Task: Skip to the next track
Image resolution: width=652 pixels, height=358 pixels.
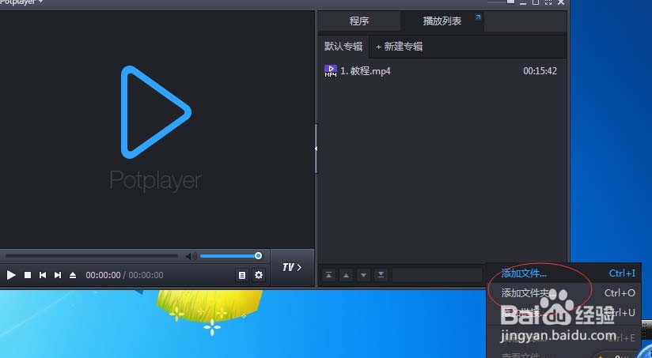Action: [58, 275]
